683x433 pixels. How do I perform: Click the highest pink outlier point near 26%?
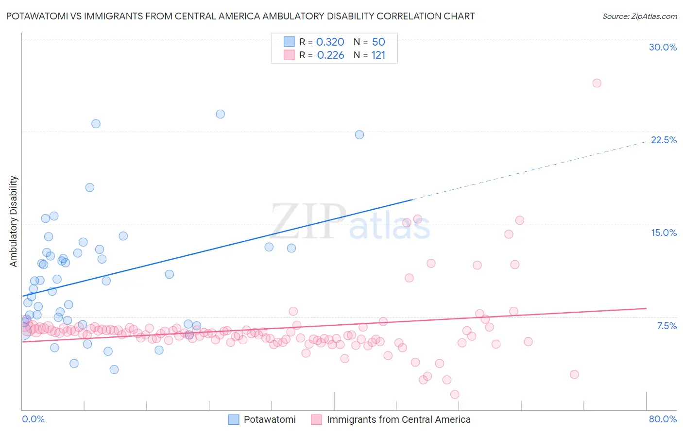pos(597,83)
